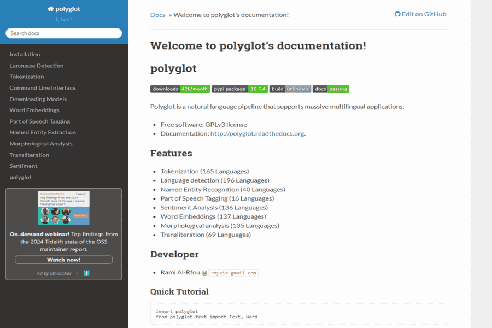Click the 'Quick Tutorial' heading
This screenshot has width=492, height=328.
pyautogui.click(x=179, y=291)
